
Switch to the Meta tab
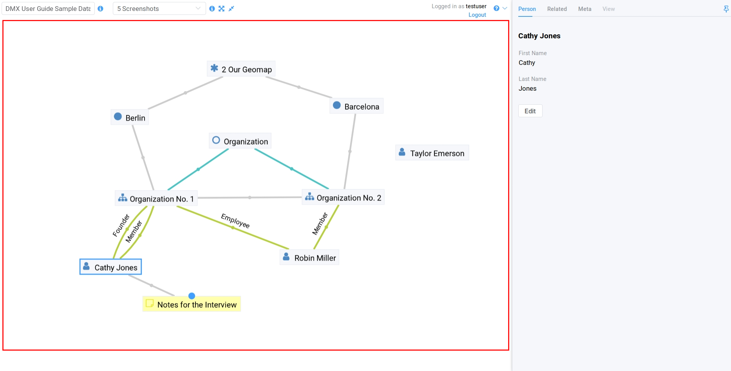tap(584, 9)
